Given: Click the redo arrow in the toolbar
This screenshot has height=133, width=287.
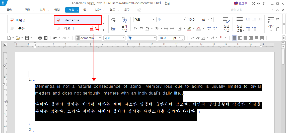Looking at the screenshot, I should point(64,38).
